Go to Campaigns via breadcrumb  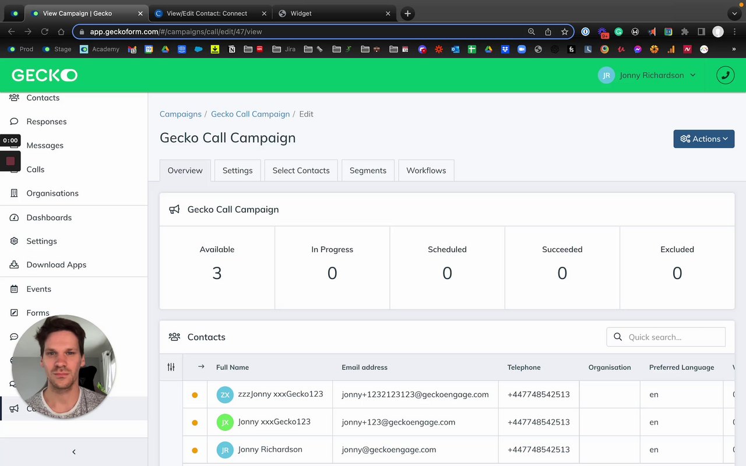click(x=181, y=114)
